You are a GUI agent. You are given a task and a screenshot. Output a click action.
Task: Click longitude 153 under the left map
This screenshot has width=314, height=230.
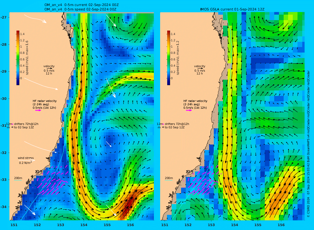tap(60, 225)
